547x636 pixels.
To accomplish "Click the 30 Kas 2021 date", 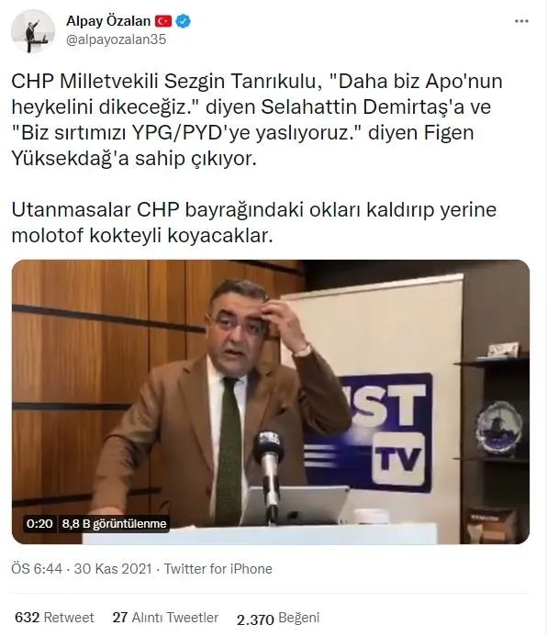I will [x=113, y=569].
